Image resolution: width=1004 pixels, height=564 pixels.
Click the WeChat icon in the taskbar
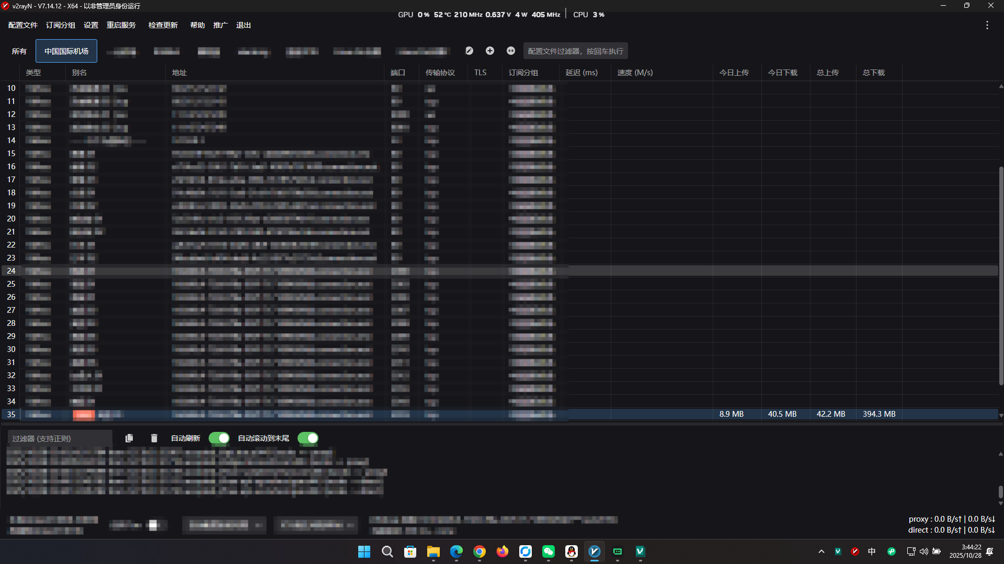[548, 551]
